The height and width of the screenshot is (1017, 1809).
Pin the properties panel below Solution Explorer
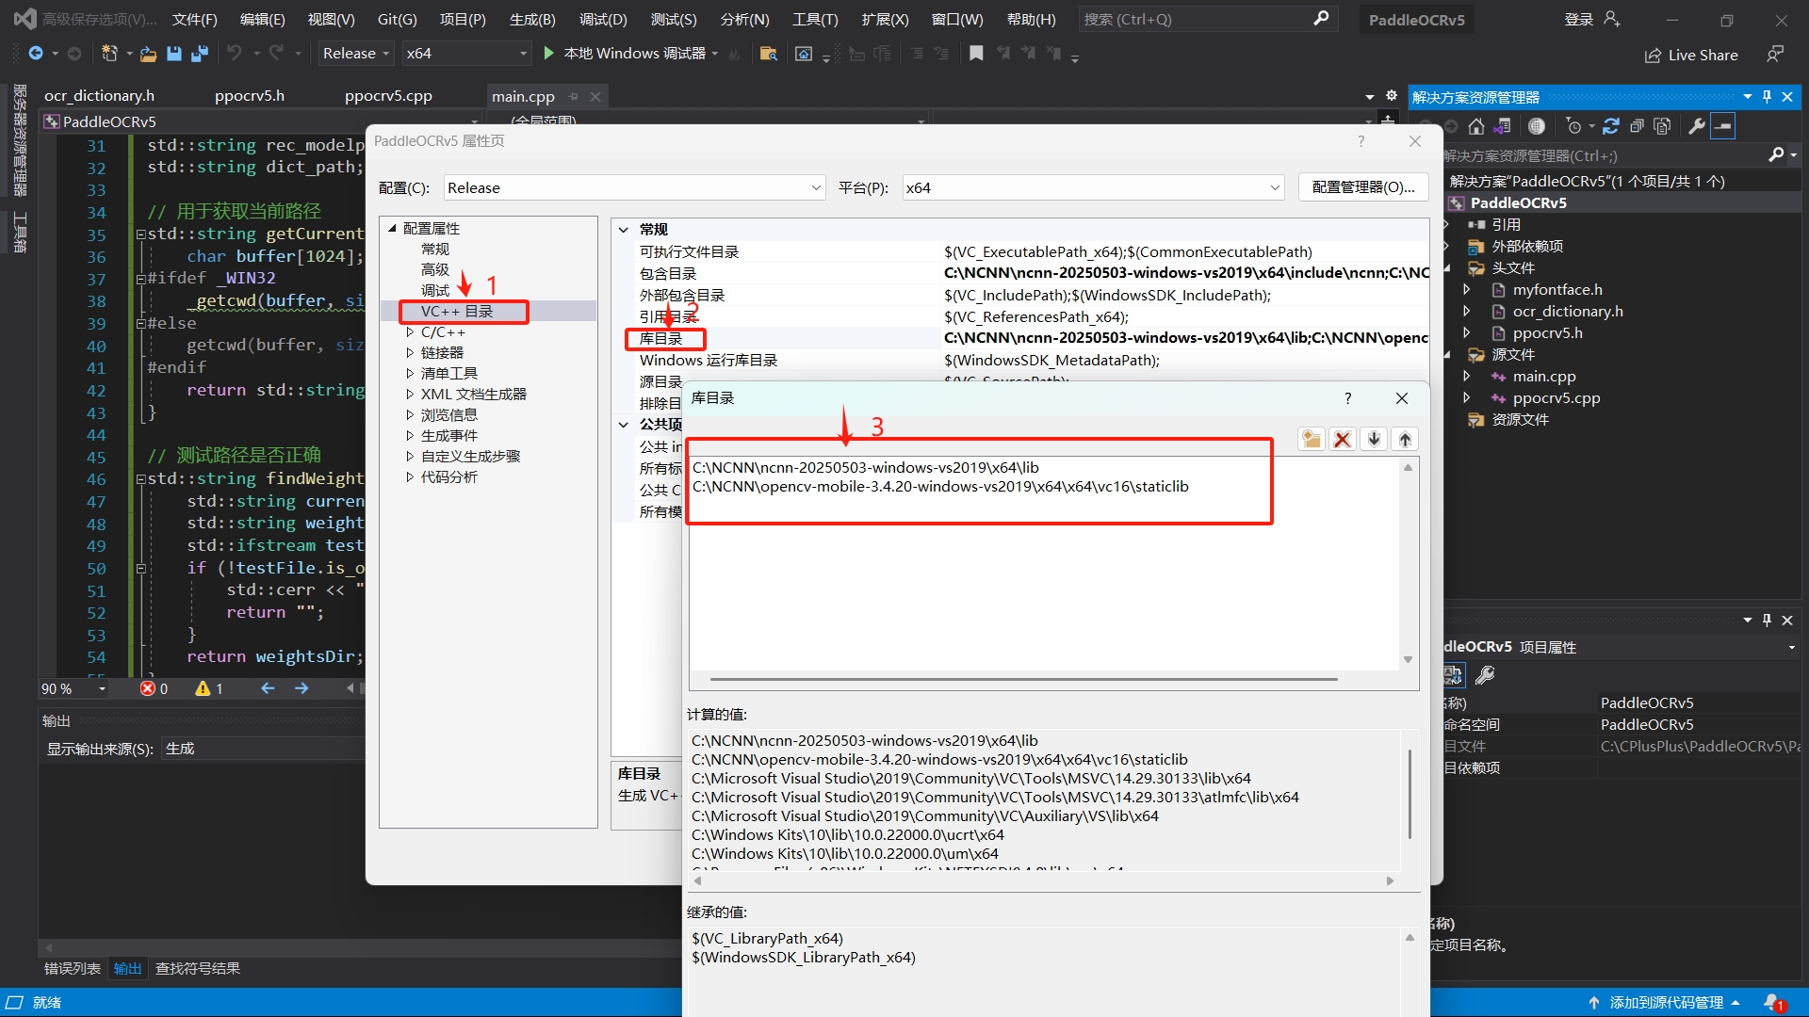[x=1767, y=620]
